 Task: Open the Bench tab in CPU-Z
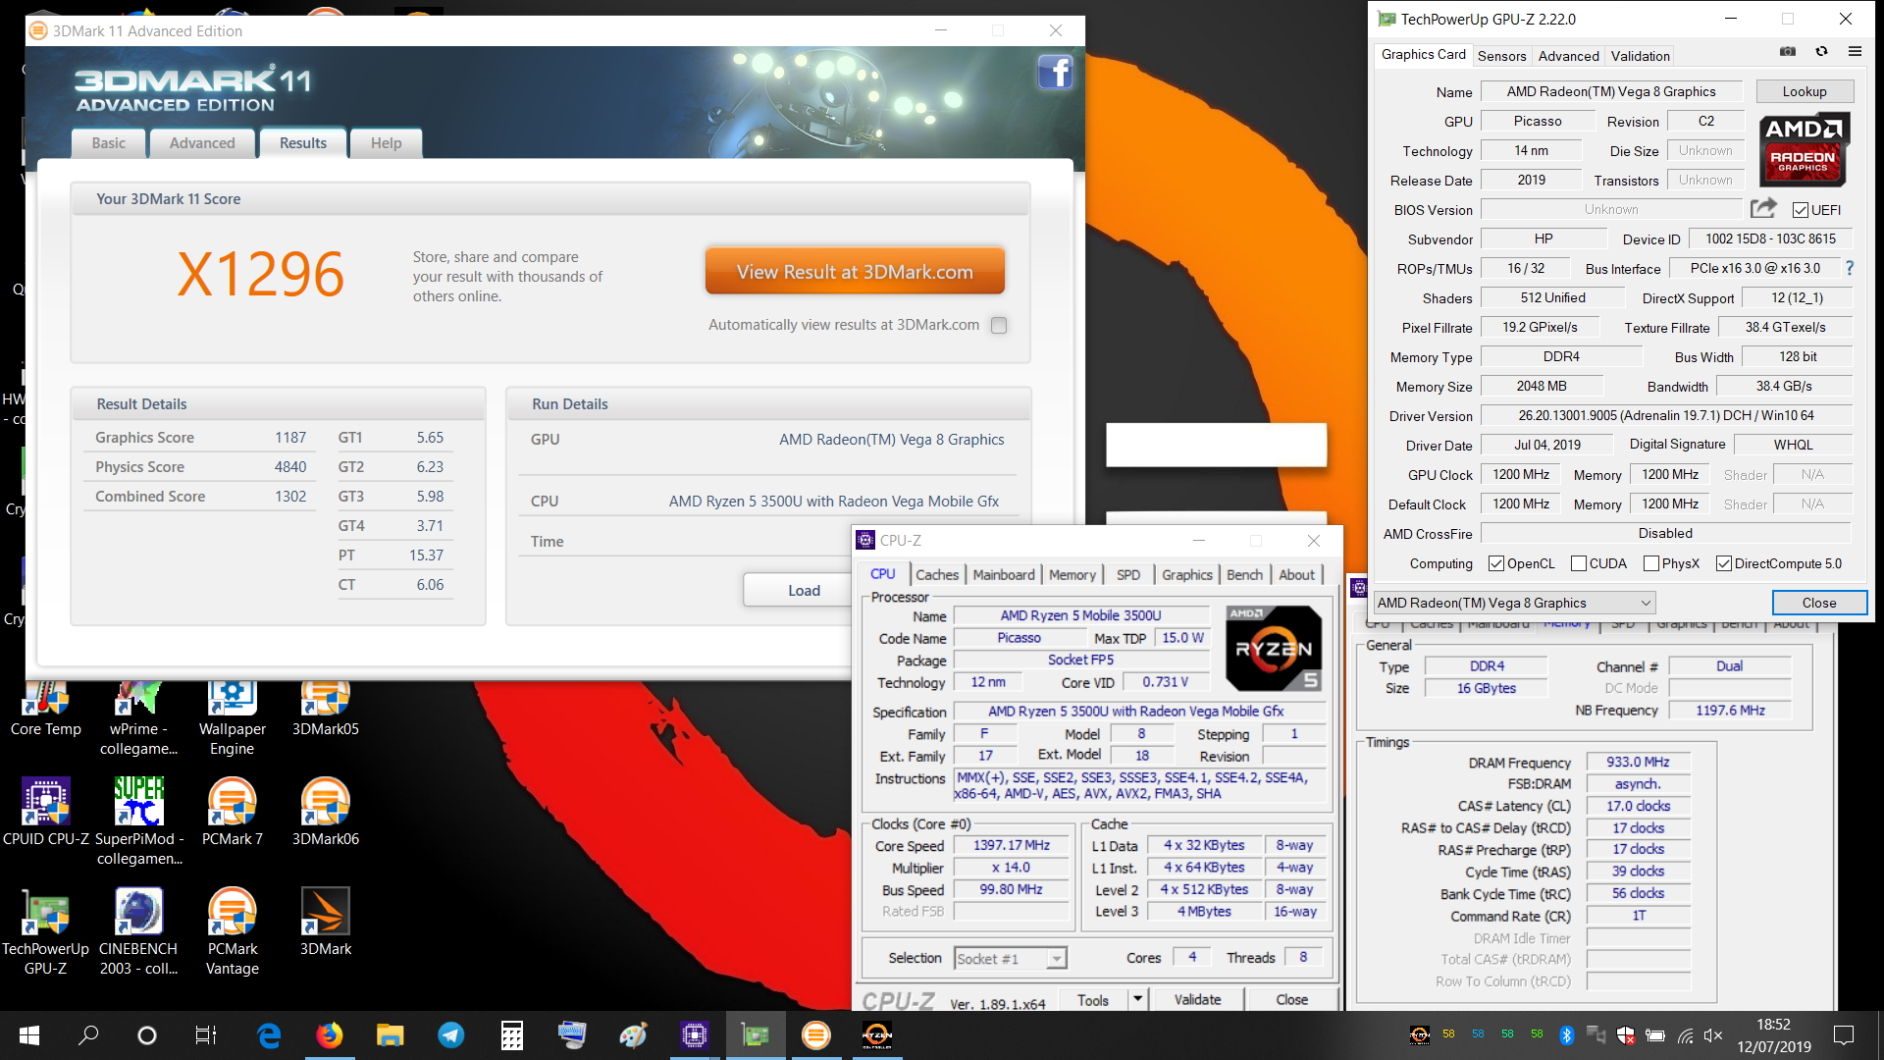(x=1244, y=575)
